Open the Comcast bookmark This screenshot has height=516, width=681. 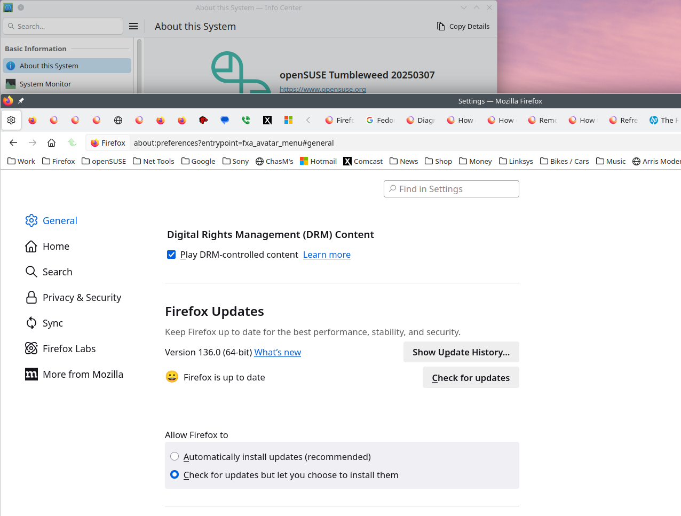363,161
